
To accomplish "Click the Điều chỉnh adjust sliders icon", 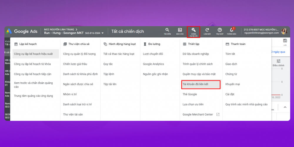I will click(x=278, y=61).
